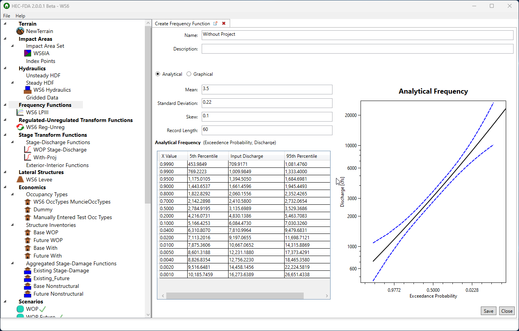Collapse the Lateral Structures node
The image size is (519, 331).
[x=5, y=172]
